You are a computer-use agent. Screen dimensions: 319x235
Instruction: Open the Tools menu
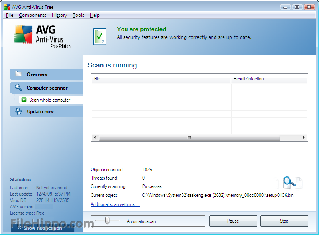(78, 15)
